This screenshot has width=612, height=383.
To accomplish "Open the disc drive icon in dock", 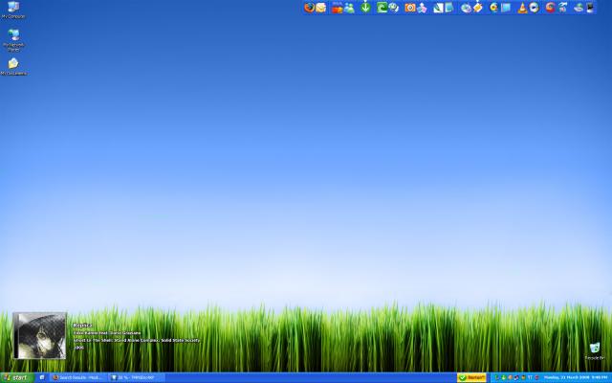I will (466, 8).
